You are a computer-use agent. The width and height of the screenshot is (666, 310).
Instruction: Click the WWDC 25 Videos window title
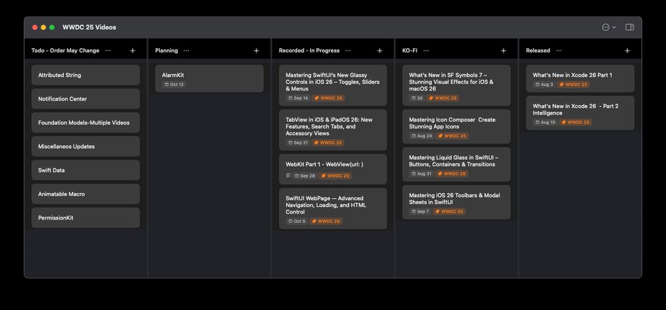pyautogui.click(x=89, y=27)
